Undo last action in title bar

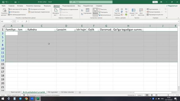(6, 2)
